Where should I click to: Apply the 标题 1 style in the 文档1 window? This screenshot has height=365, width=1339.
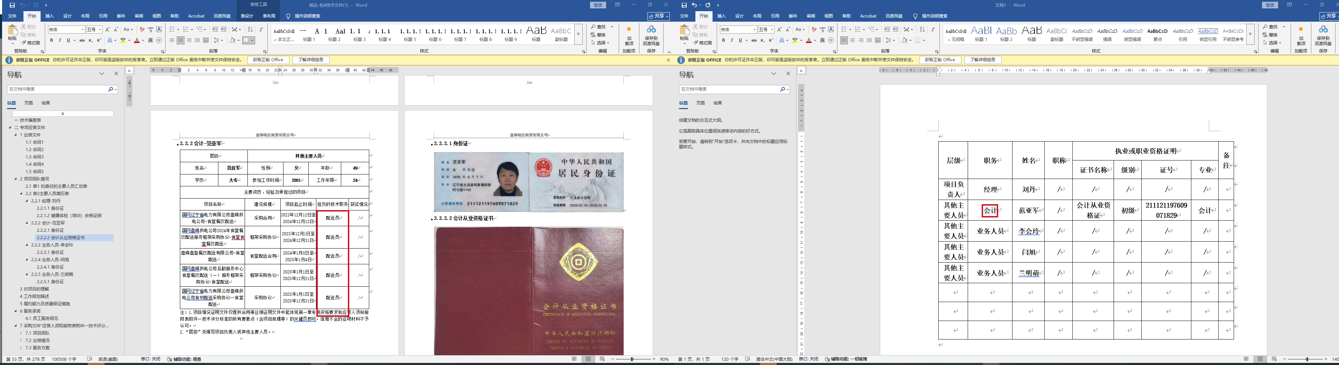pyautogui.click(x=981, y=34)
